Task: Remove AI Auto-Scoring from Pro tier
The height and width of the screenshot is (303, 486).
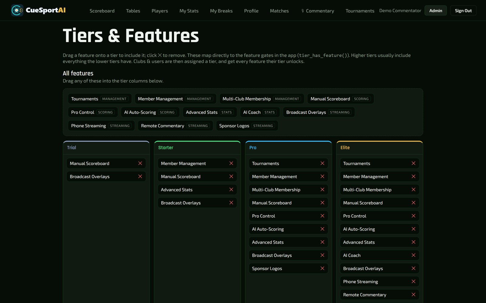Action: [322, 229]
